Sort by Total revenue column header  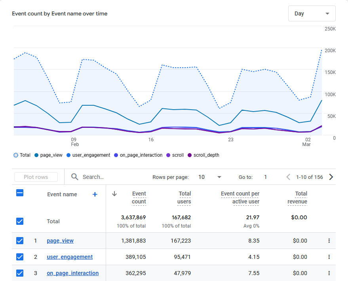coord(297,197)
